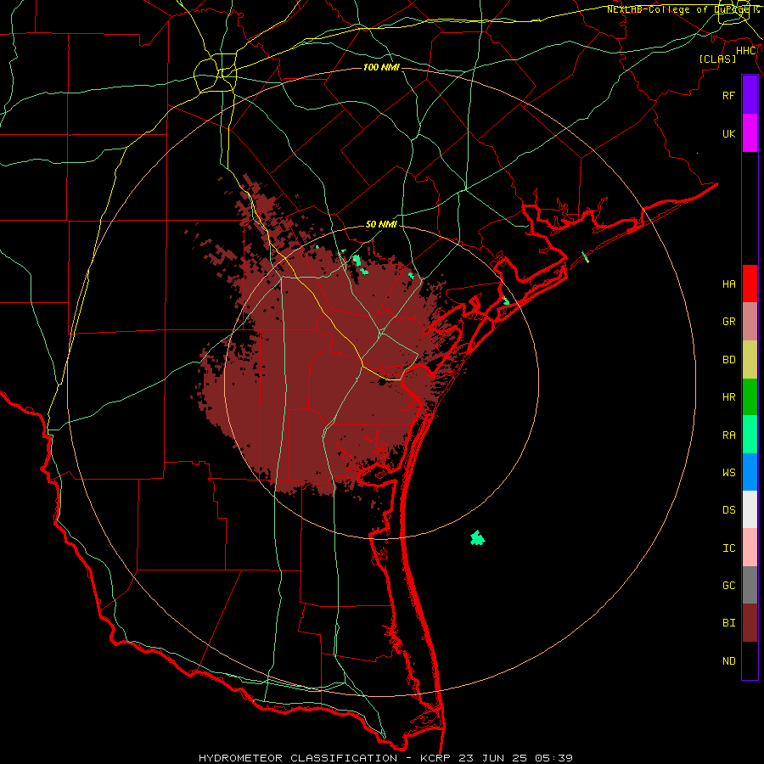Click the RA legend label
The height and width of the screenshot is (764, 764).
tap(728, 435)
